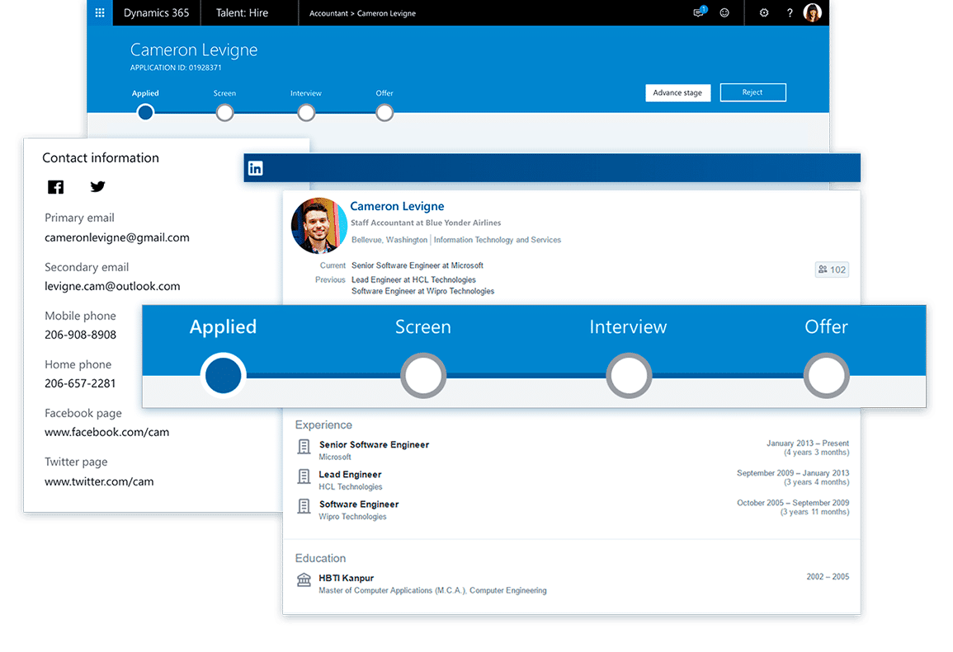Viewport: 953px width, 652px height.
Task: Click the Facebook icon in Contact information
Action: pyautogui.click(x=56, y=187)
